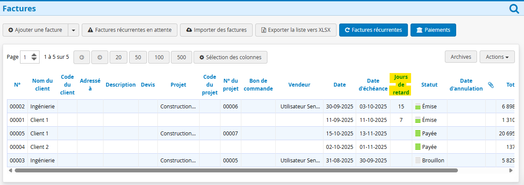Open Sélection des colonnes
Screen dimensions: 524x185
[x=230, y=57]
